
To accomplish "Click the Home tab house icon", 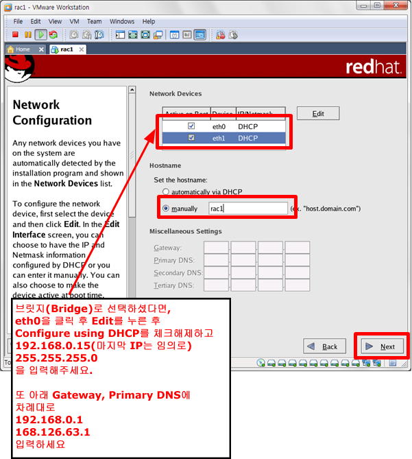I will 10,49.
